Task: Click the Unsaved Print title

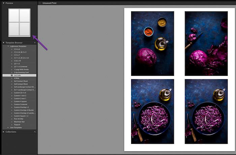Action: pos(50,3)
